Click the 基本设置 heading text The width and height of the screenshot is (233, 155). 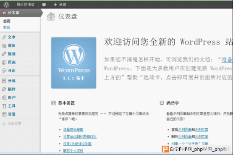[66, 103]
